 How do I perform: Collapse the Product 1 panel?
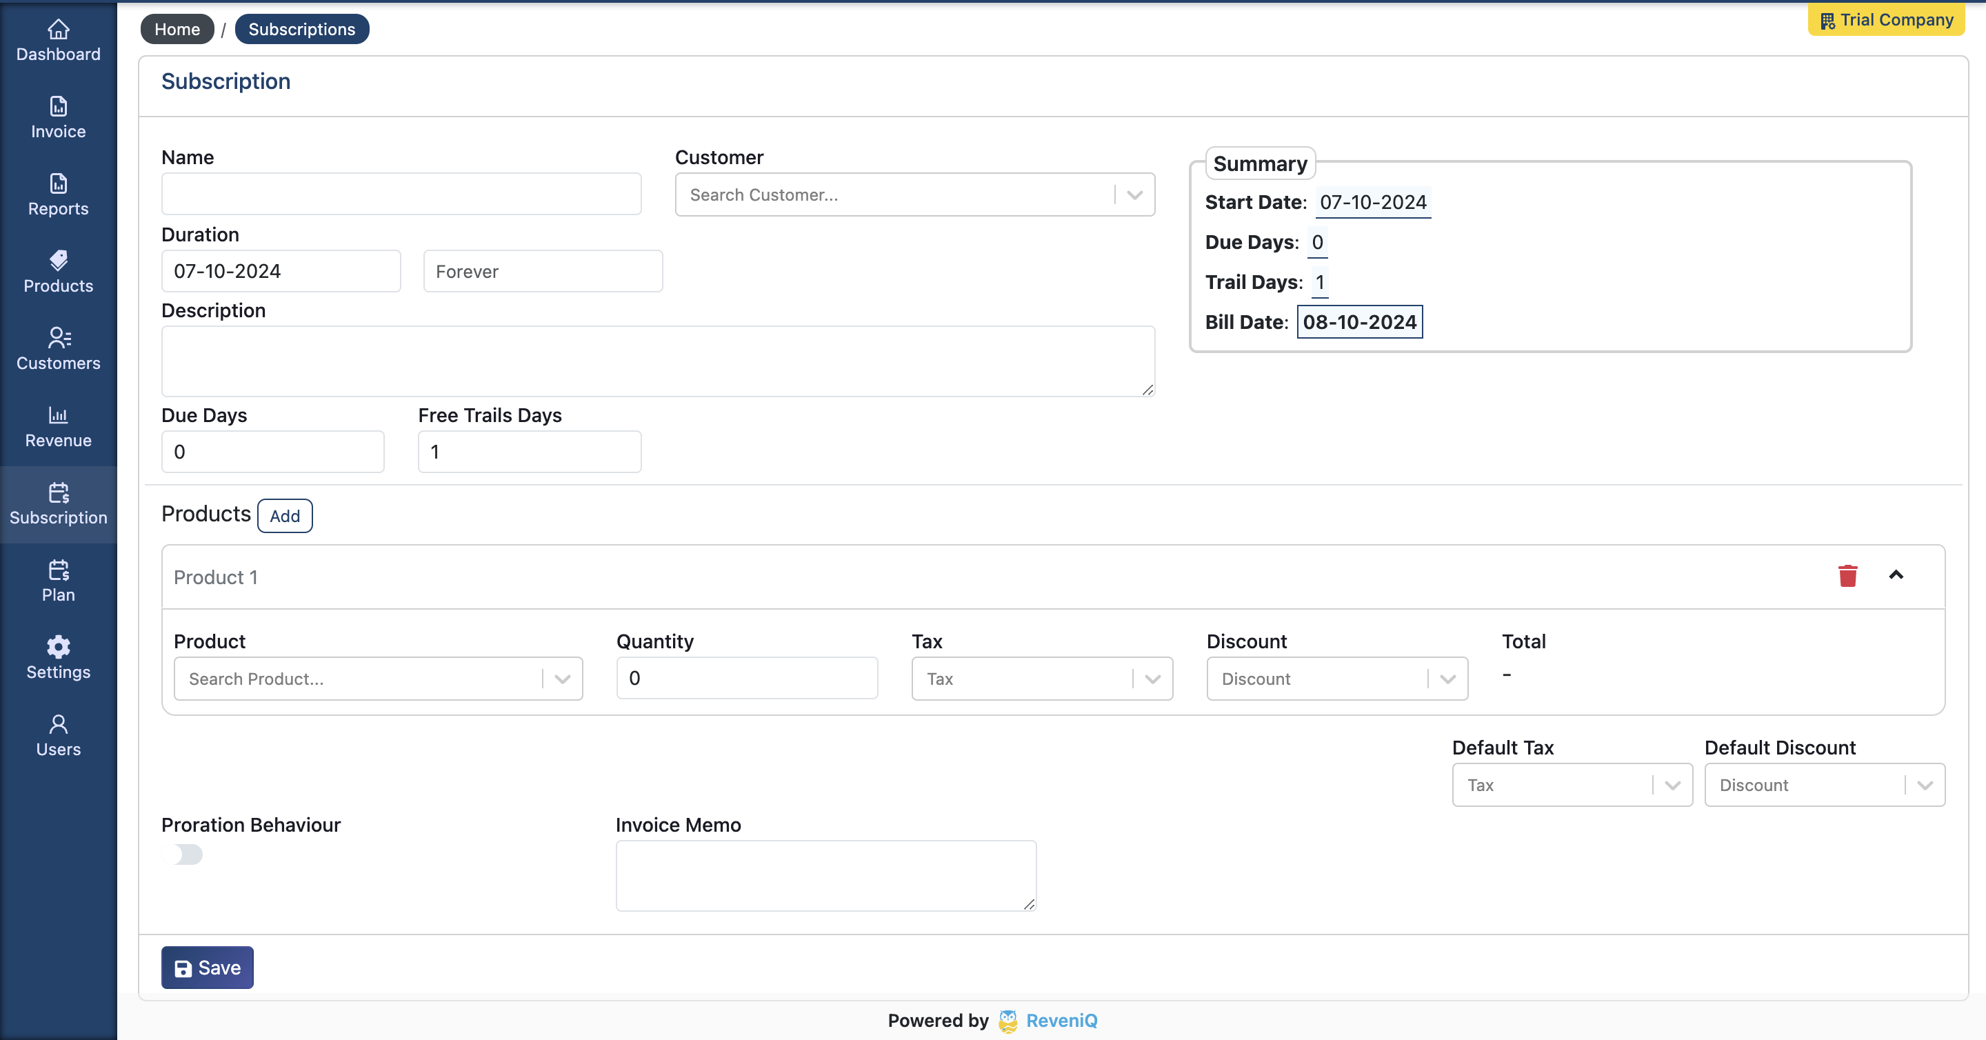pos(1896,575)
